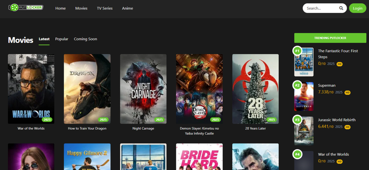Click Superman trending thumbnail
The image size is (369, 170).
(304, 96)
